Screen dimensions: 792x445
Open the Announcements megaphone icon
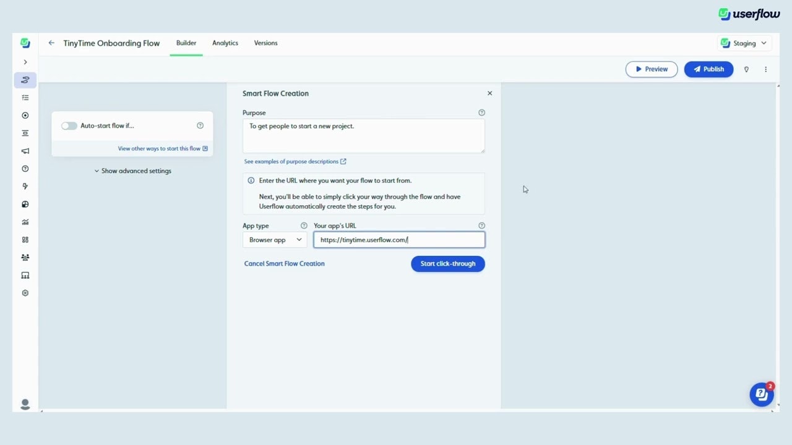coord(25,151)
